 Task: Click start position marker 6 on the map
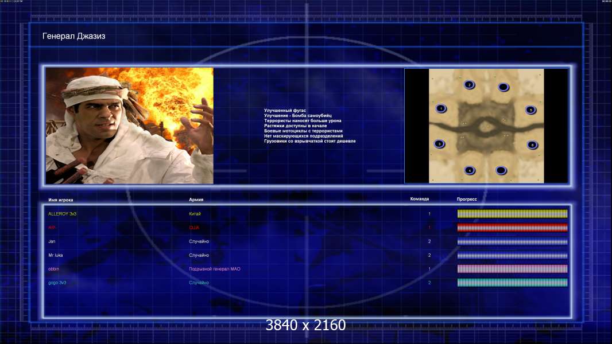(532, 145)
